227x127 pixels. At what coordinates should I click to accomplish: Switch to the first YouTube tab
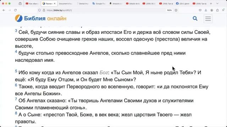(x=32, y=4)
